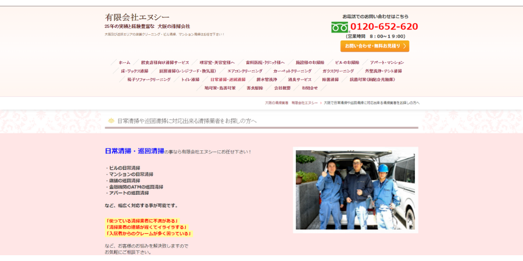This screenshot has height=261, width=523.
Task: Click the green free-dial phone icon
Action: coord(339,27)
